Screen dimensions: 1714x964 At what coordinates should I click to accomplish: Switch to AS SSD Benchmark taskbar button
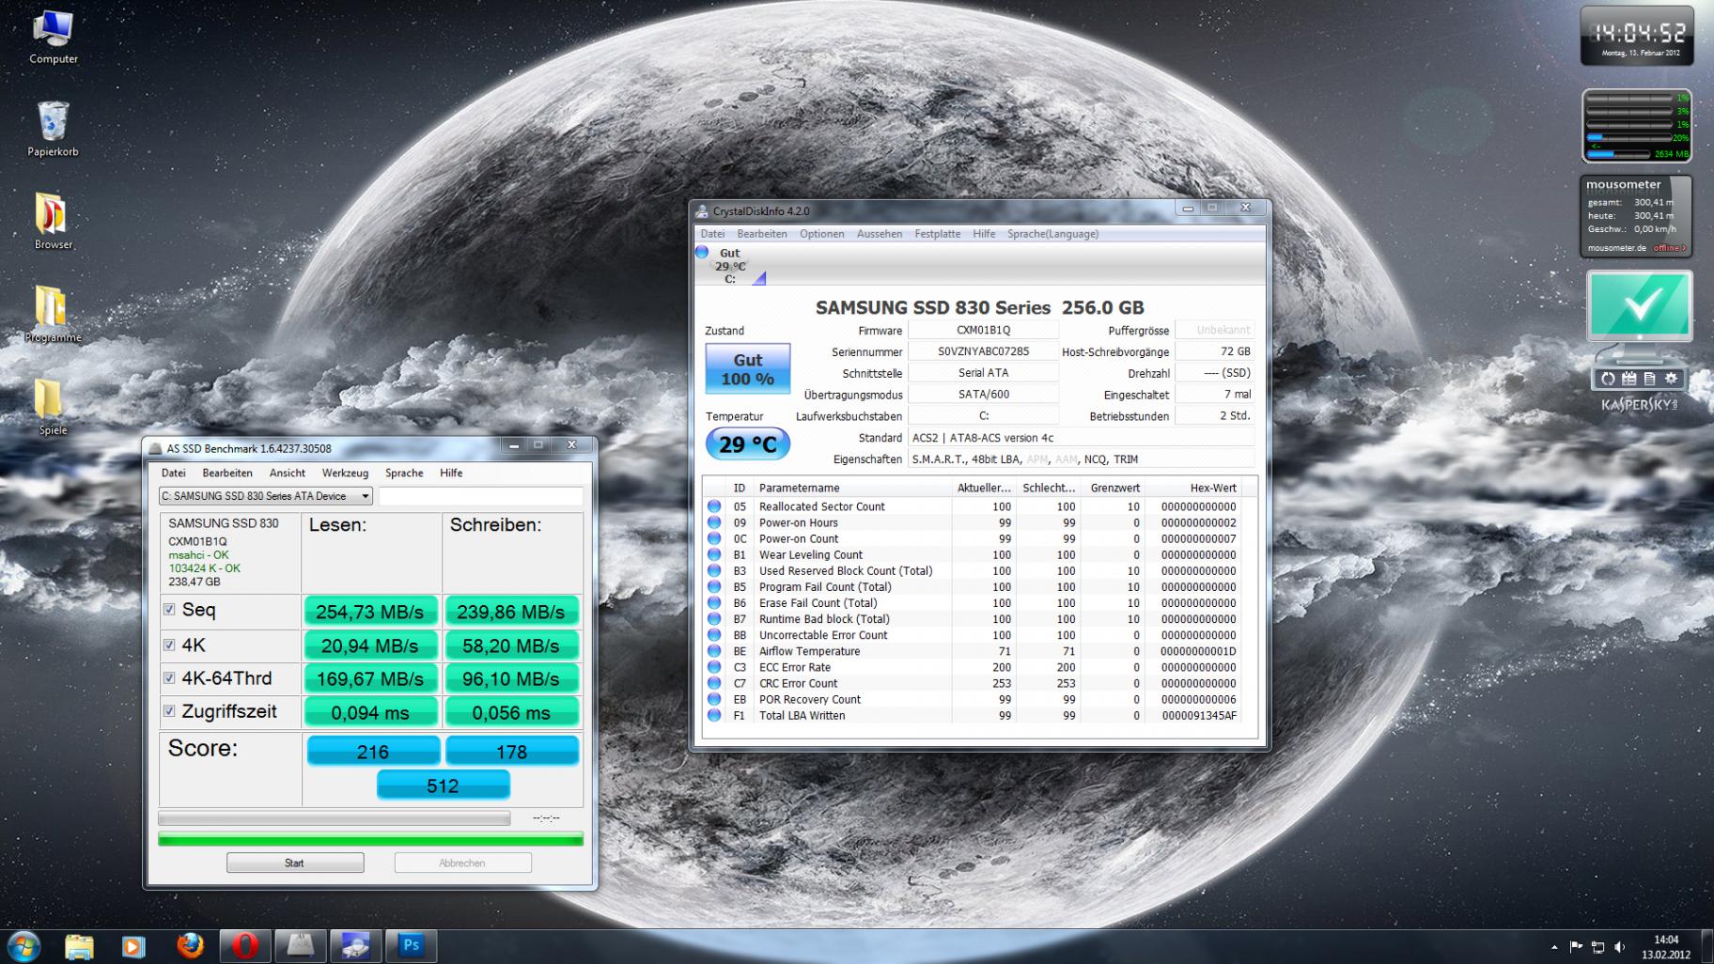pyautogui.click(x=300, y=946)
